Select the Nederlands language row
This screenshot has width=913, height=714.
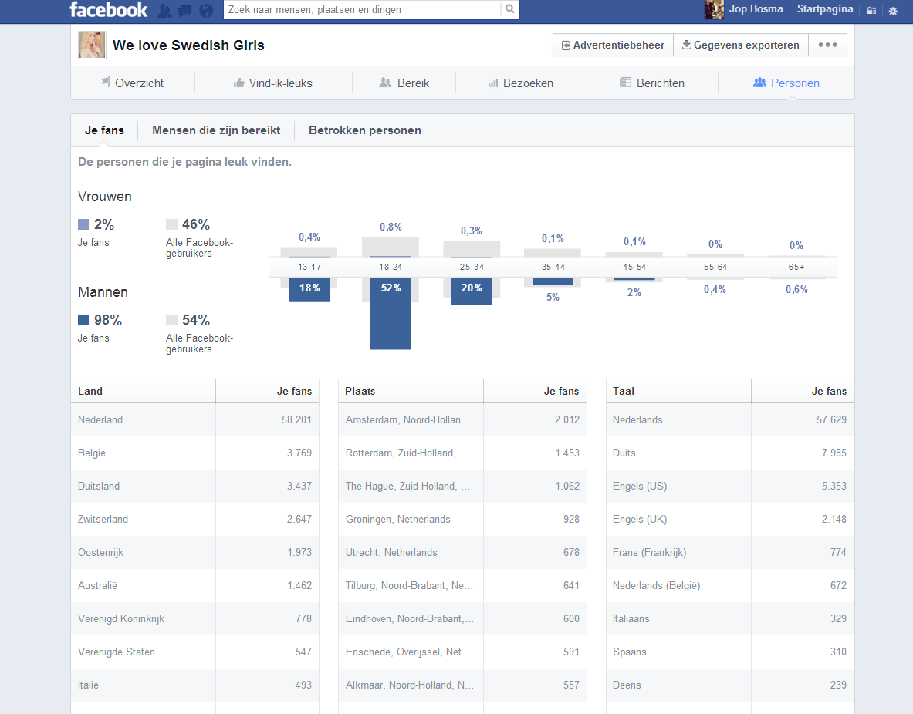coord(730,419)
